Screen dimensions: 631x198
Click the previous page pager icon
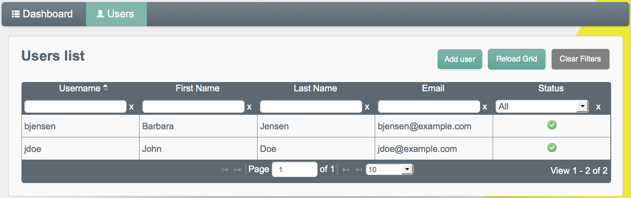point(237,170)
